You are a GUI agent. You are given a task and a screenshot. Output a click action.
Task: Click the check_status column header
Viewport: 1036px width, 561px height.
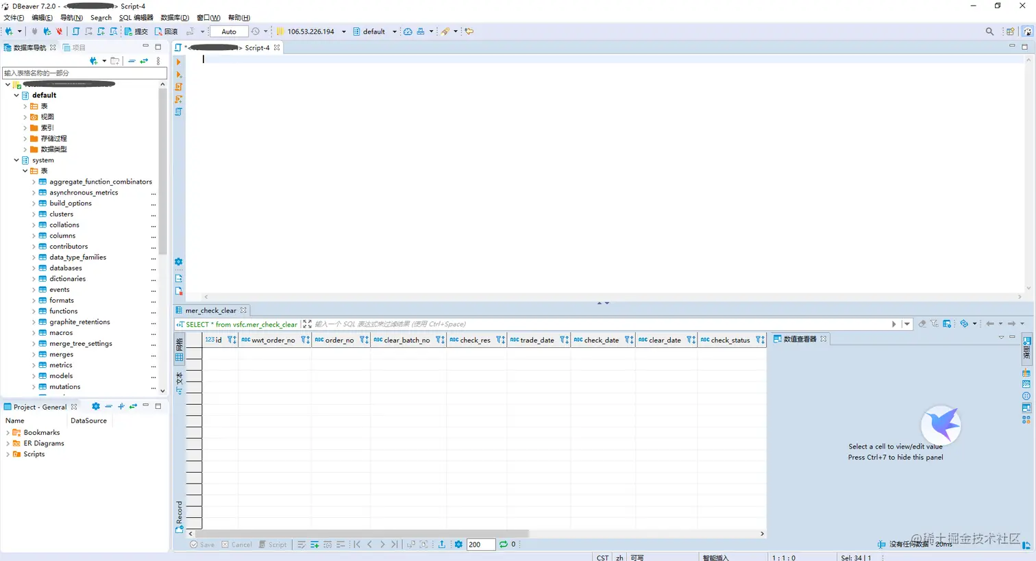730,340
